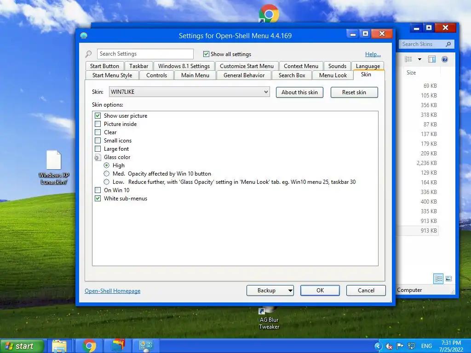The width and height of the screenshot is (471, 353).
Task: Open the Chrome shortcut on the desktop
Action: point(269,14)
